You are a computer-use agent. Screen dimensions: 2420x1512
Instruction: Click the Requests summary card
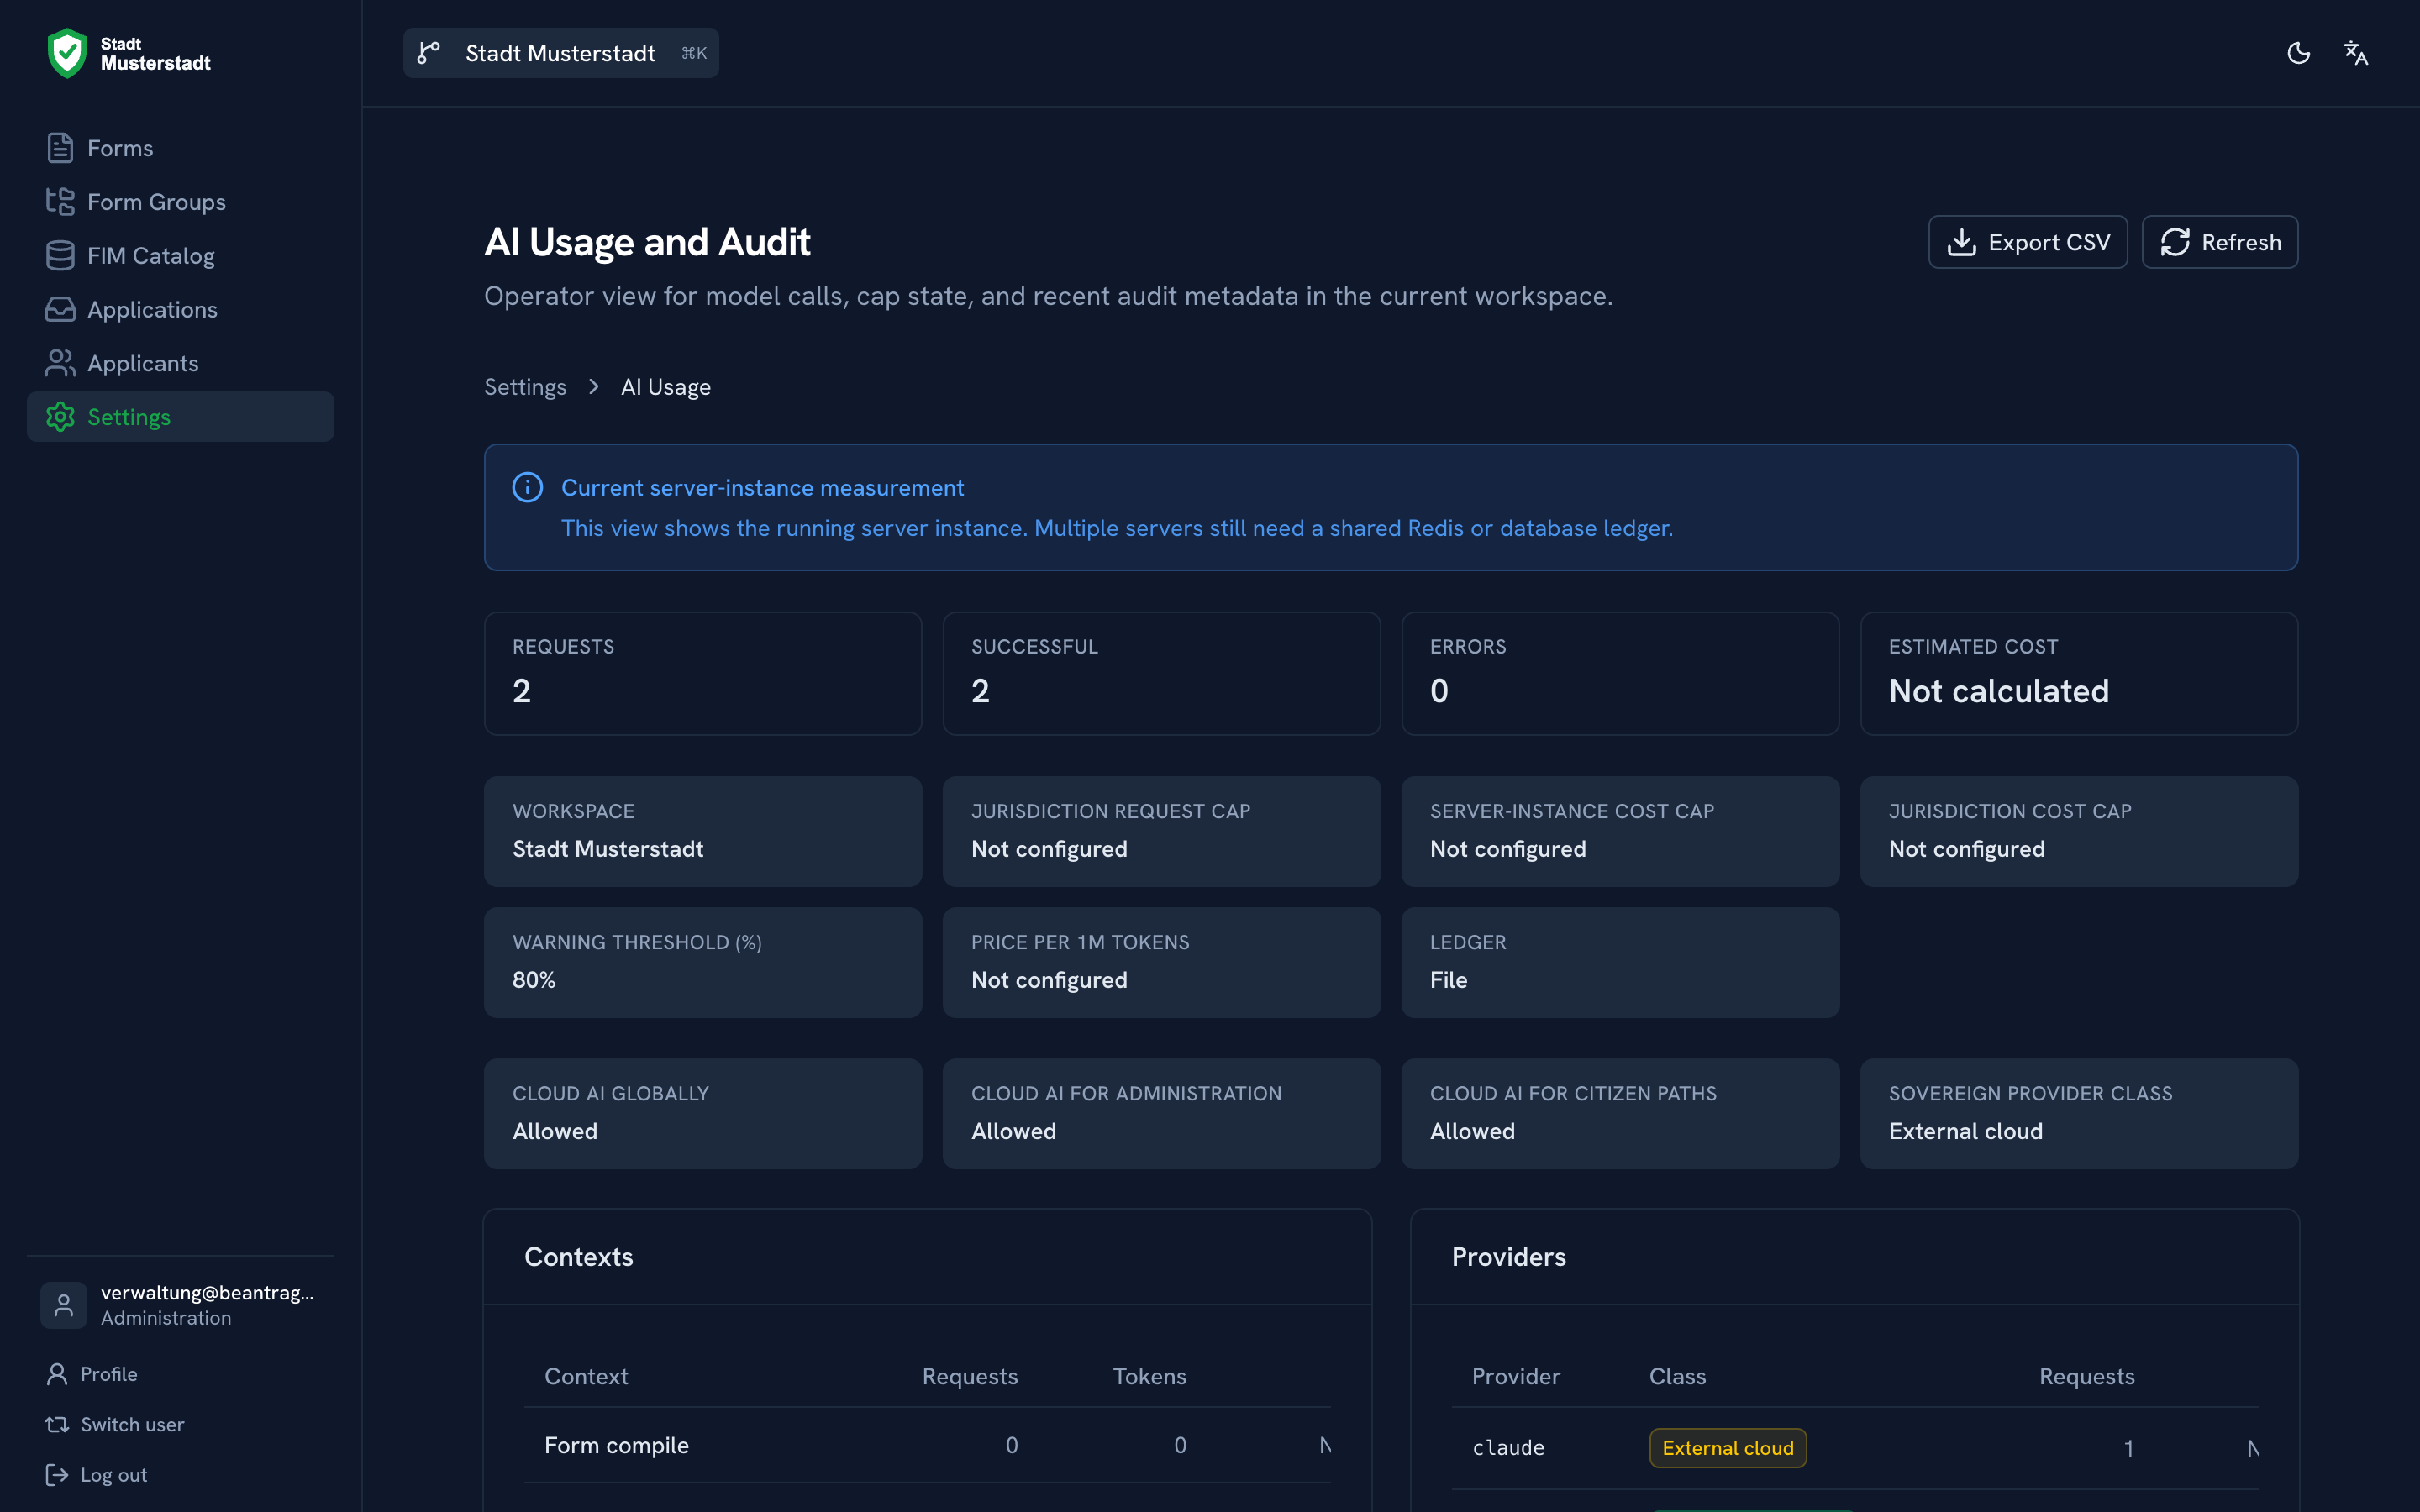[703, 674]
